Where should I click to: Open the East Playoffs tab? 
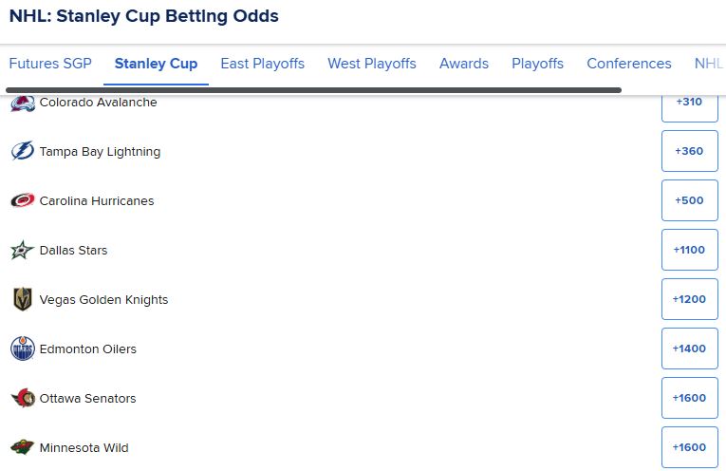tap(262, 64)
